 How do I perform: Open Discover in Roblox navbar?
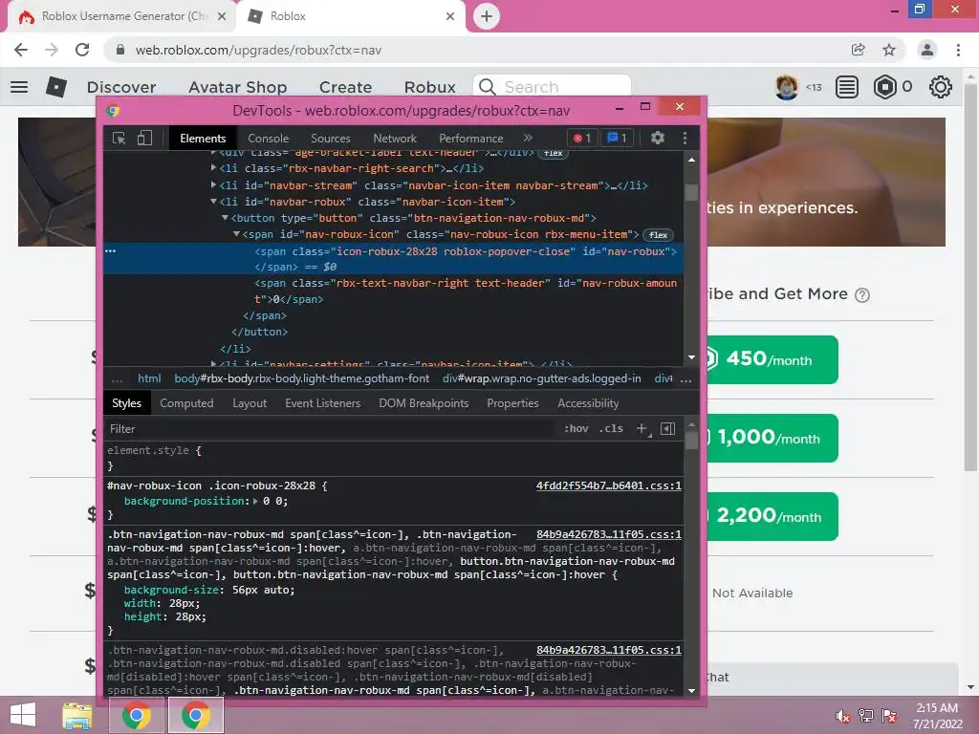(x=121, y=87)
